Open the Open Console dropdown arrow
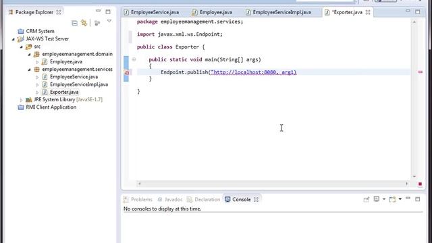Image resolution: width=432 pixels, height=243 pixels. point(400,199)
